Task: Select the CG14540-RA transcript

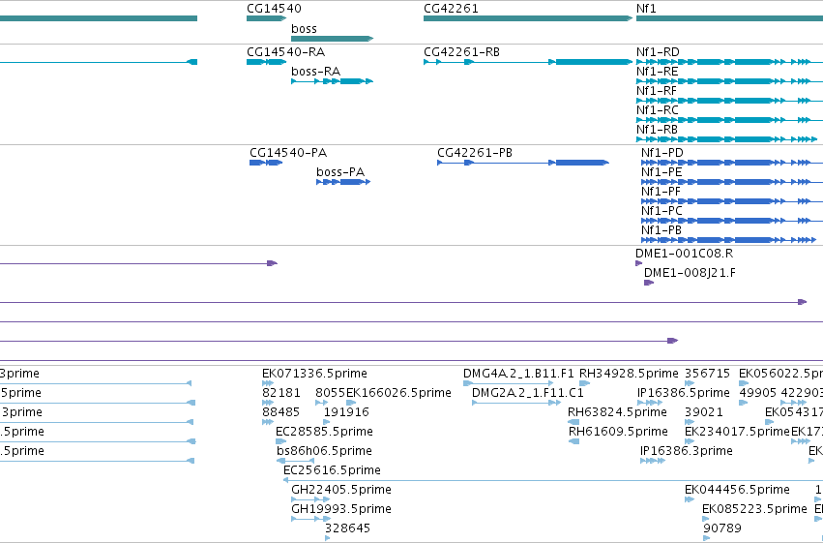Action: (x=267, y=62)
